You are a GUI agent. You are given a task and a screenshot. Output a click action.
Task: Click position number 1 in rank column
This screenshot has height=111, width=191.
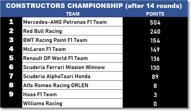pyautogui.click(x=11, y=22)
